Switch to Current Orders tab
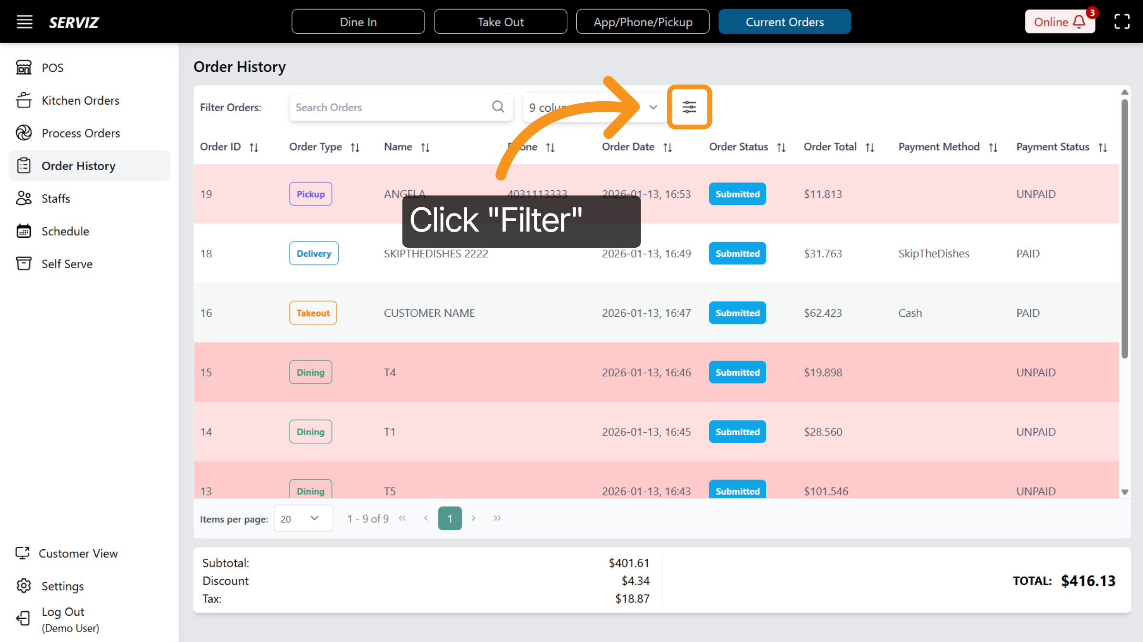 (x=784, y=21)
